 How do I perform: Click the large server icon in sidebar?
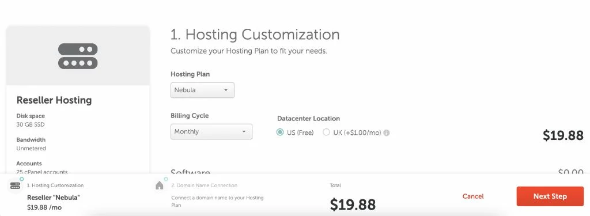(x=78, y=56)
